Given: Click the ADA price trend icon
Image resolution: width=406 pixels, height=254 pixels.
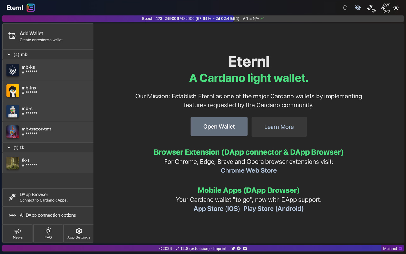Looking at the screenshot, I should pos(262,19).
